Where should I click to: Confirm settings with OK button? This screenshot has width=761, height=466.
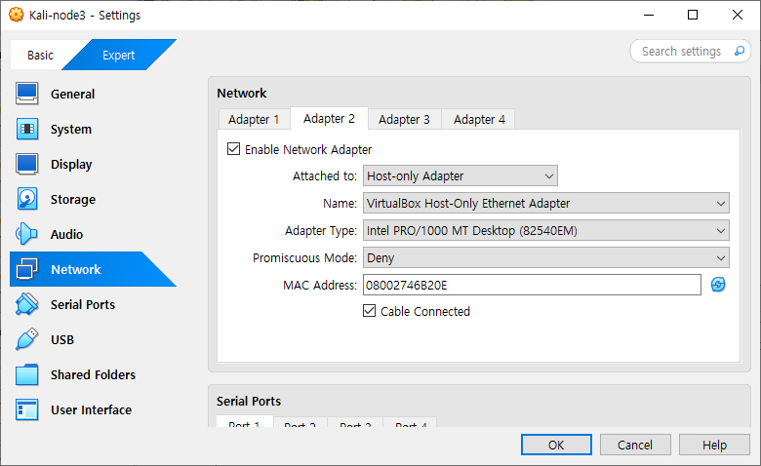pos(556,445)
